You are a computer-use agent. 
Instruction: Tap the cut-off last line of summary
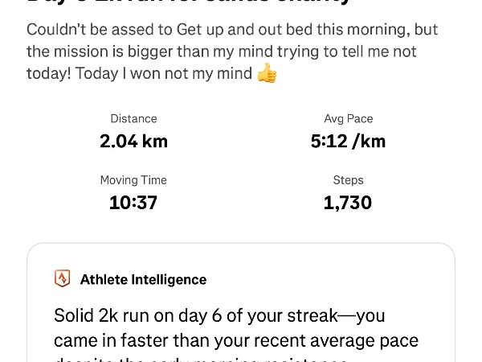201,359
